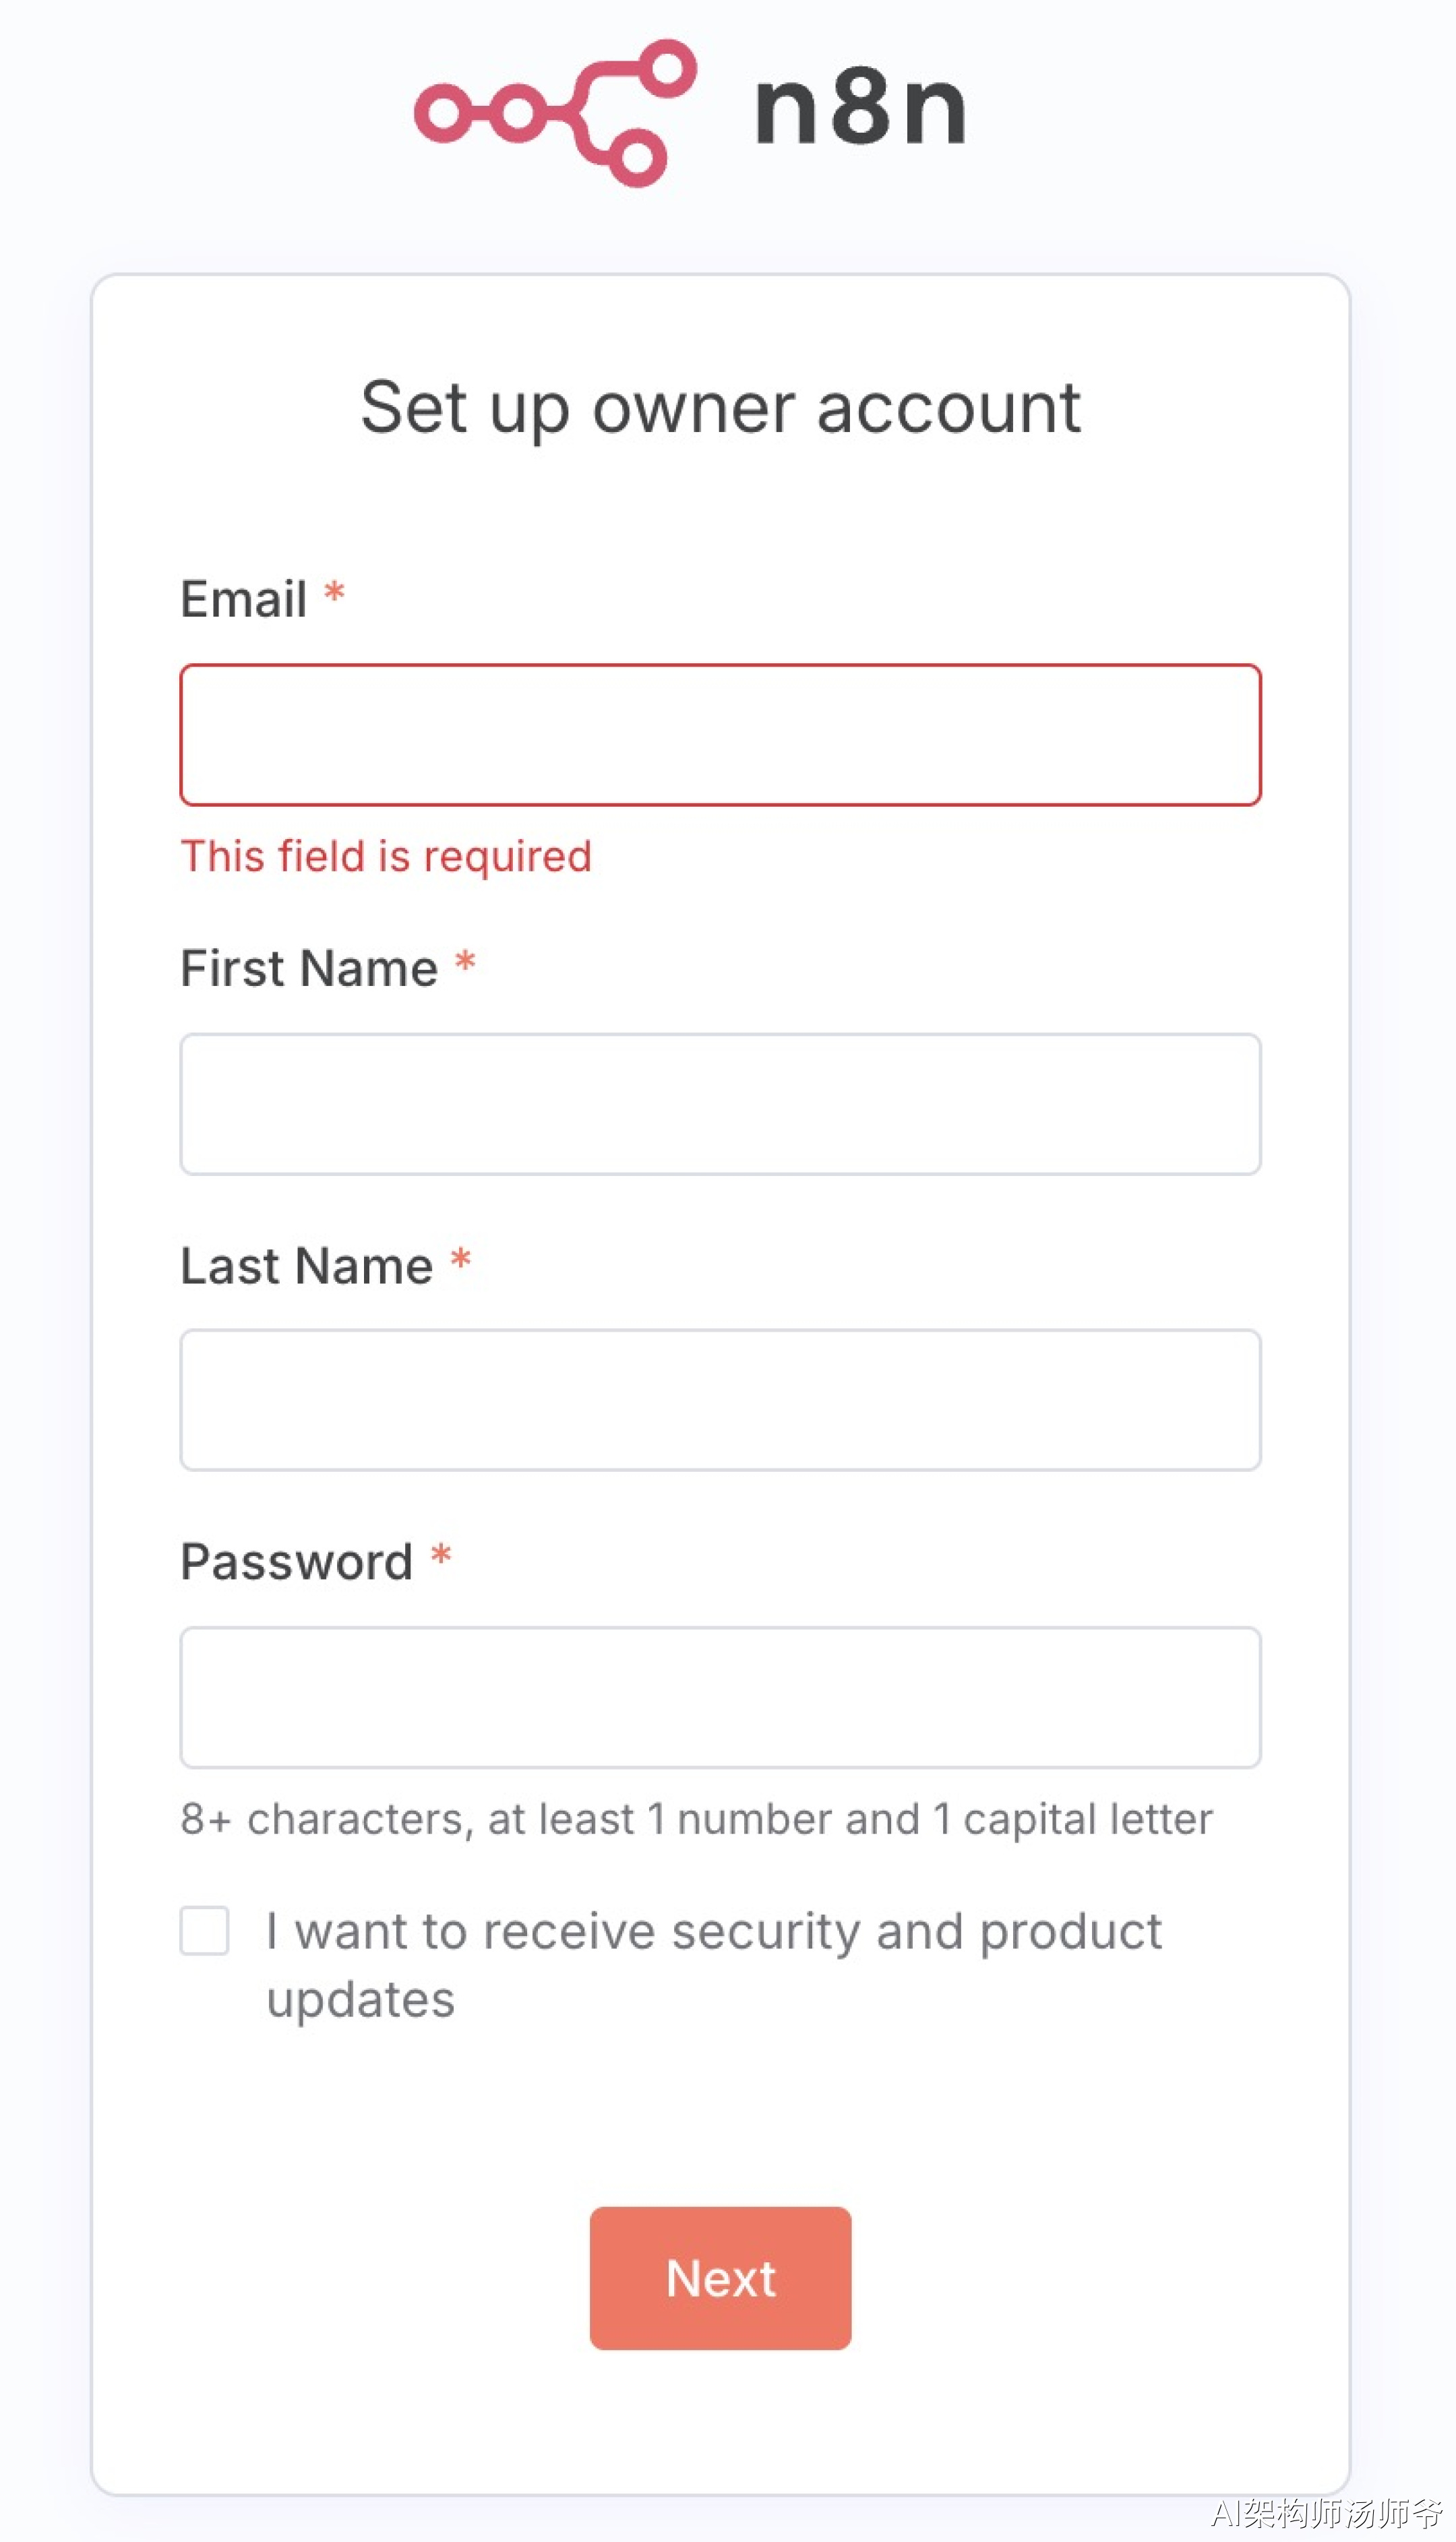Click the Last Name label
This screenshot has width=1456, height=2542.
tap(306, 1266)
